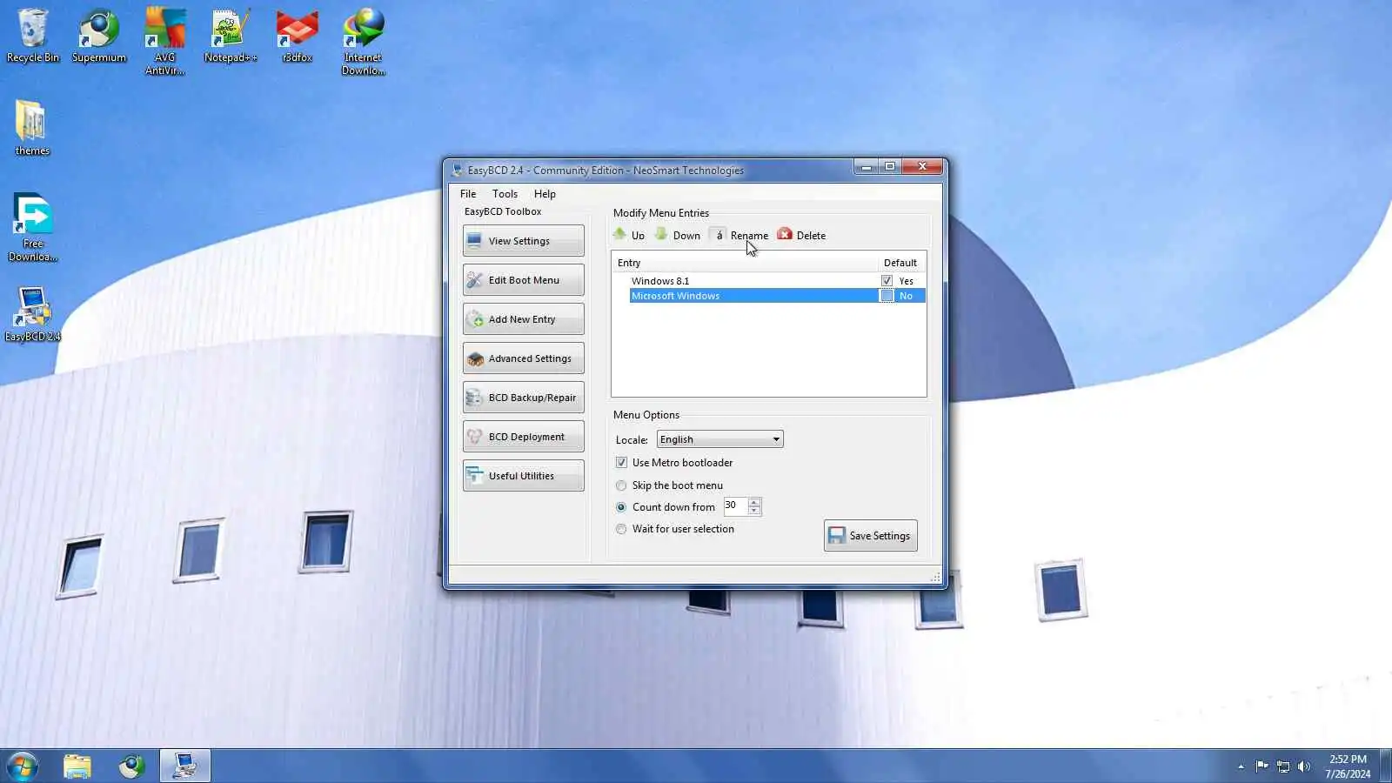Open network status tray icon
Image resolution: width=1392 pixels, height=783 pixels.
click(x=1282, y=766)
